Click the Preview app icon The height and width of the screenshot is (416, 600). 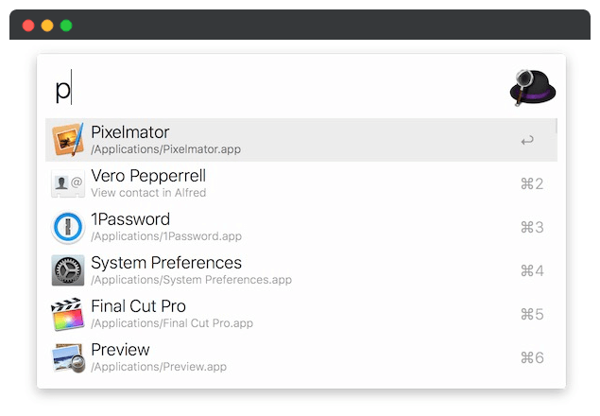(68, 357)
